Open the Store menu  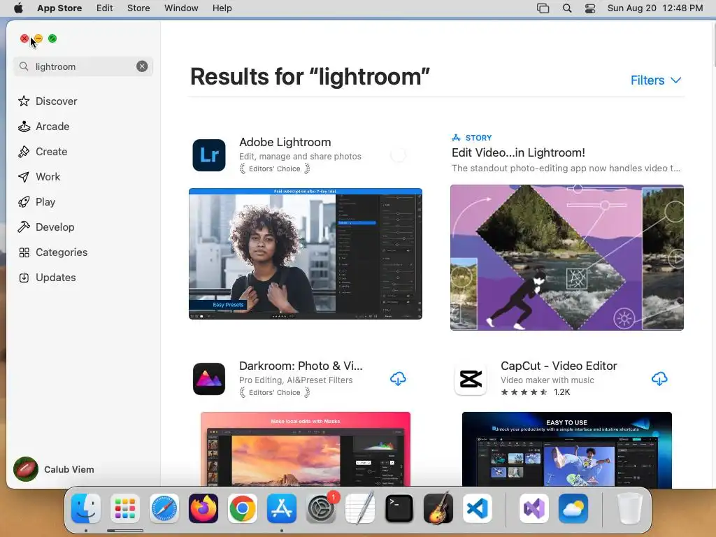(x=138, y=8)
